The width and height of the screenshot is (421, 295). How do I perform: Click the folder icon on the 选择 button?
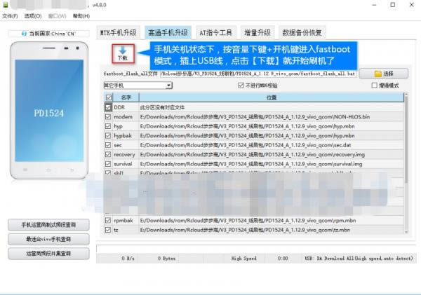378,73
